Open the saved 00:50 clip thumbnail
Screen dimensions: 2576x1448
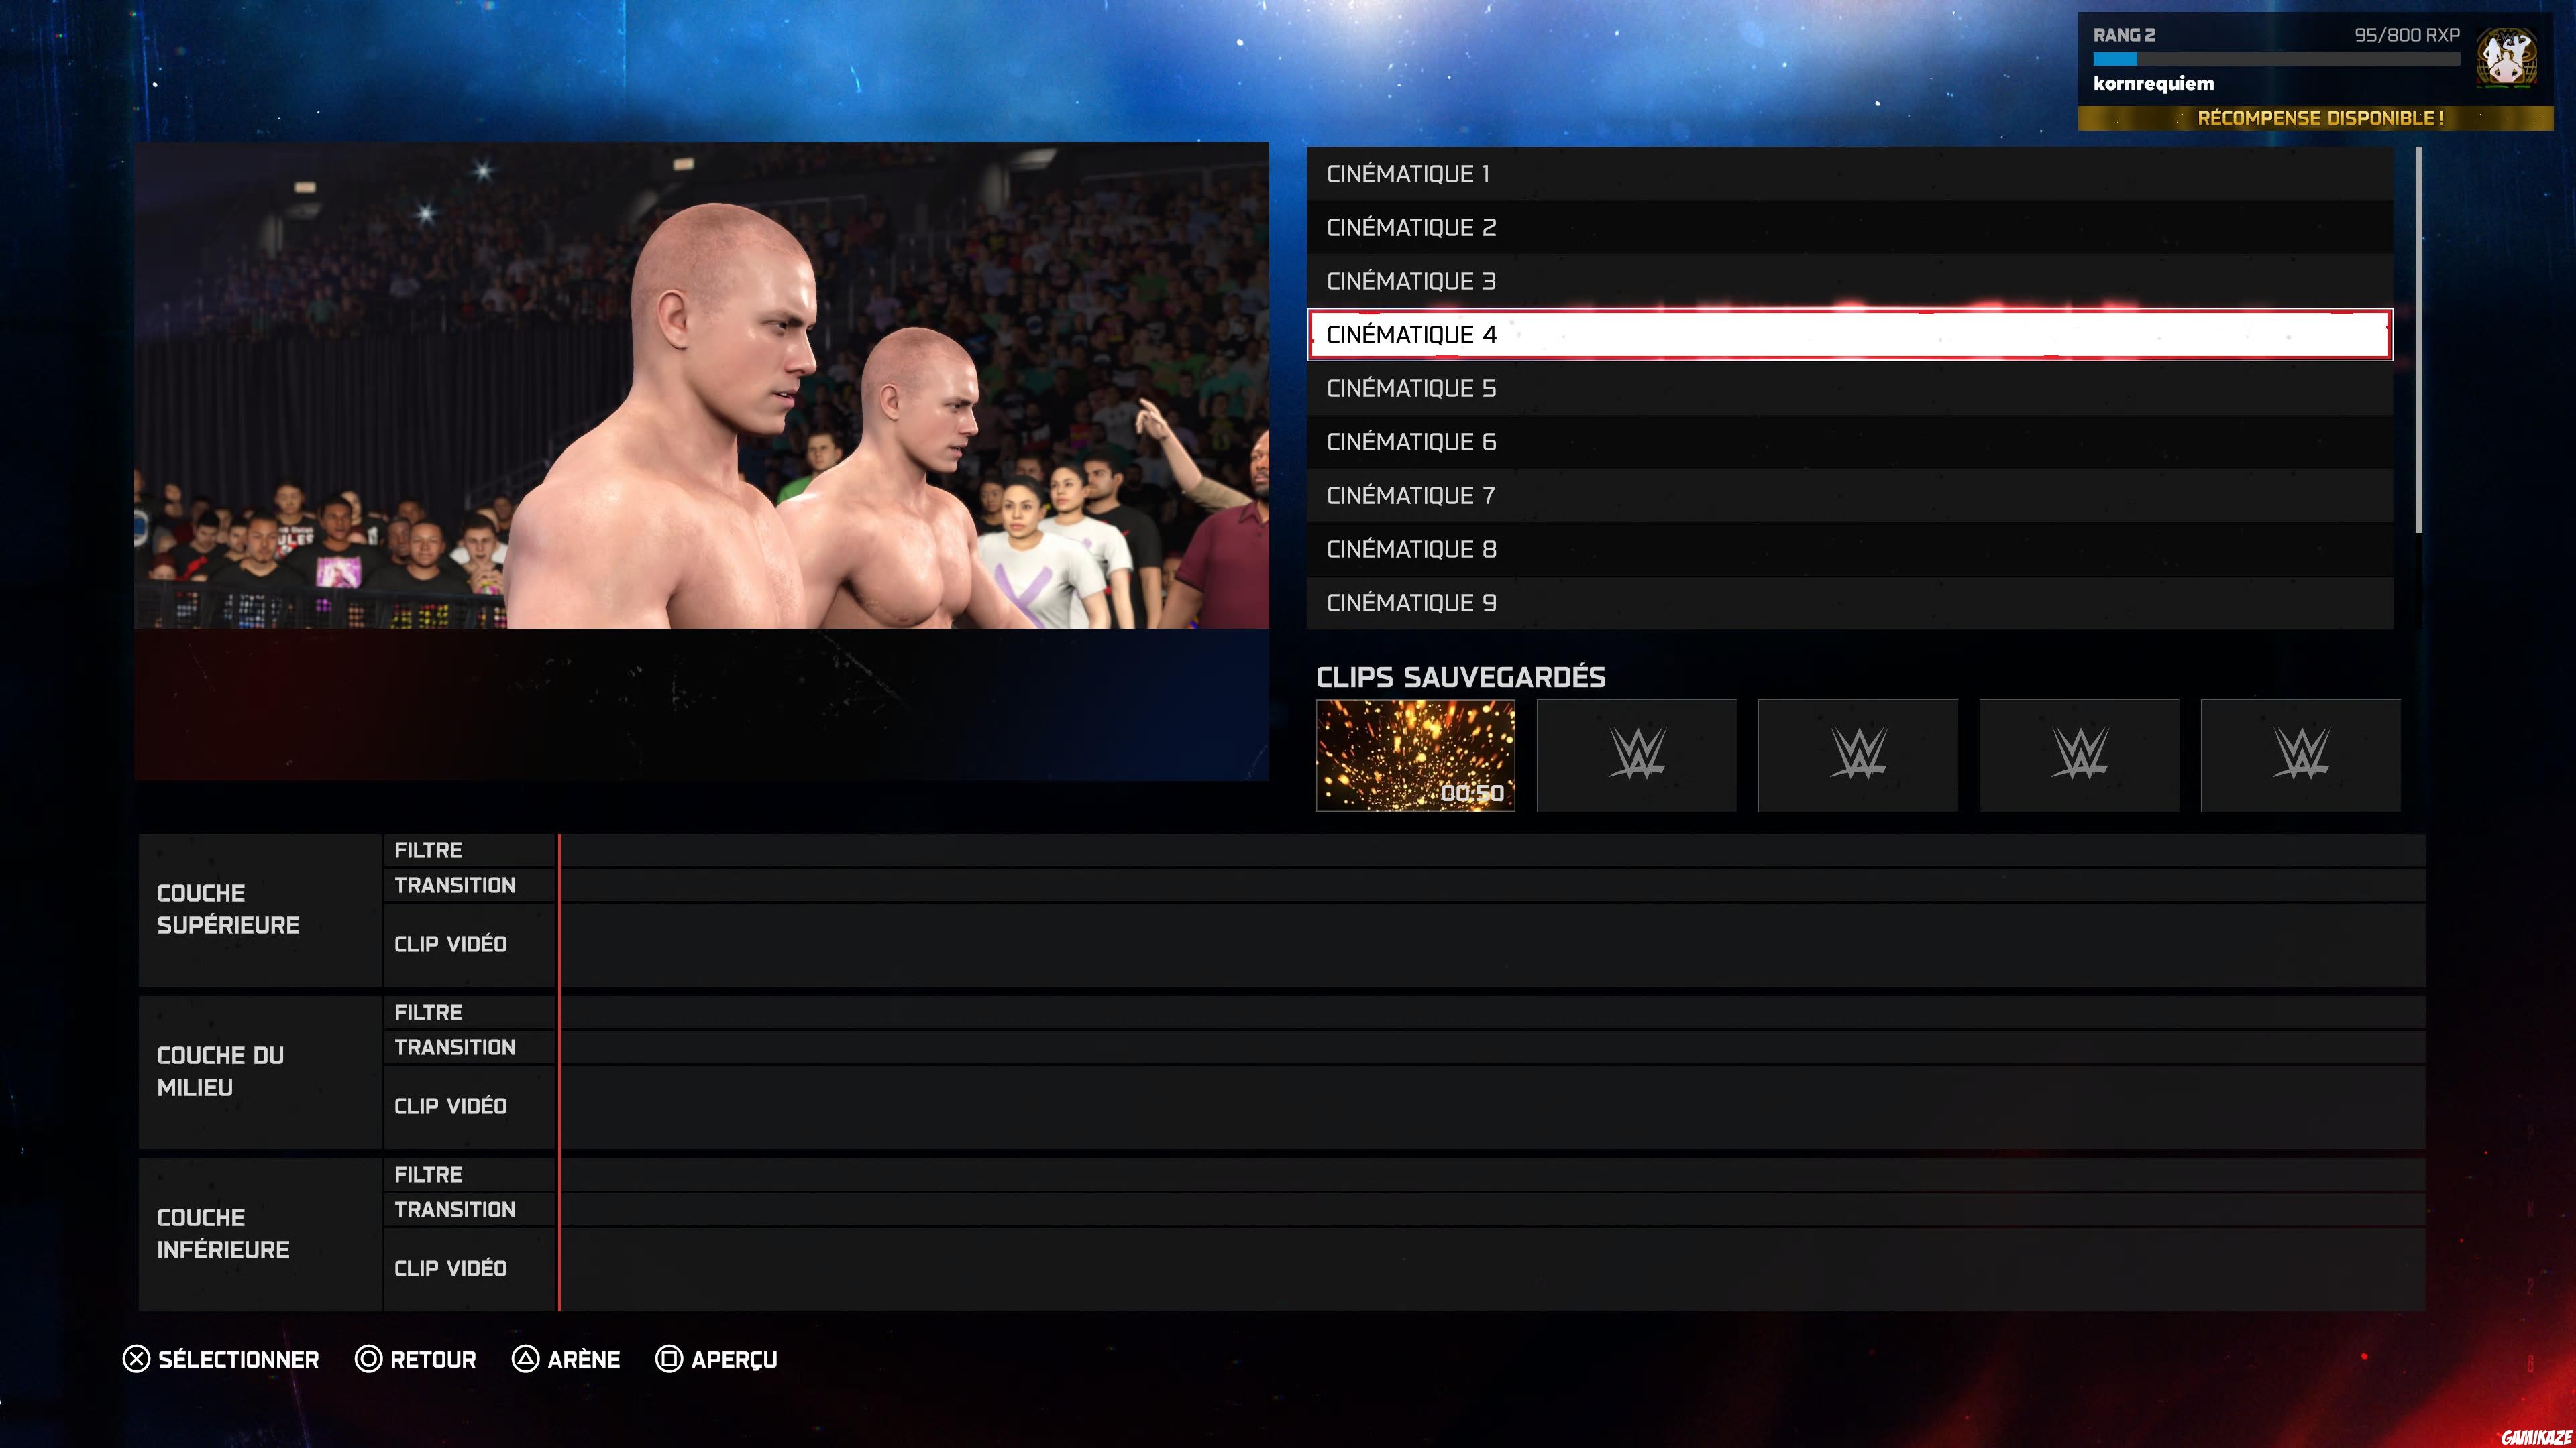point(1415,756)
